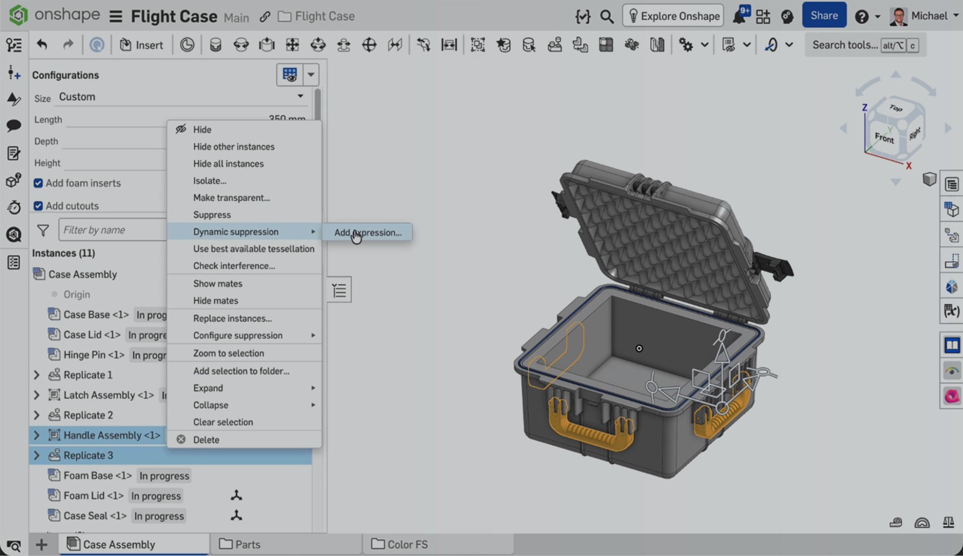Viewport: 963px width, 556px height.
Task: Open the pink appearance panel icon
Action: (x=952, y=396)
